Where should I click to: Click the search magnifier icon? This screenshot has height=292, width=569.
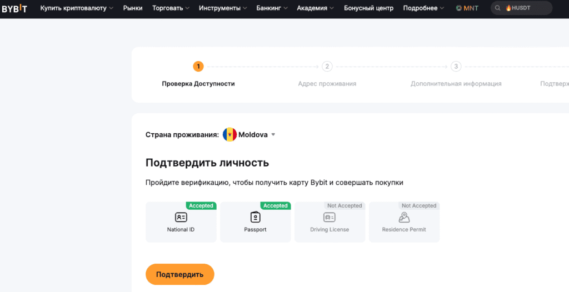pos(498,8)
